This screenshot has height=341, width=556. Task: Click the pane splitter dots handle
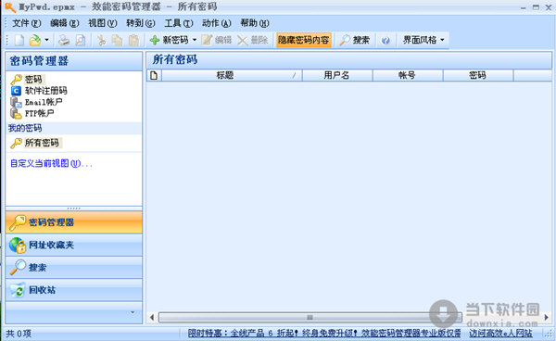(x=74, y=208)
